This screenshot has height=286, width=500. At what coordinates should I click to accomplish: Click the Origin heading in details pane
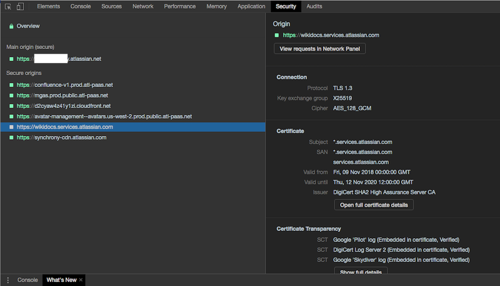tap(282, 24)
